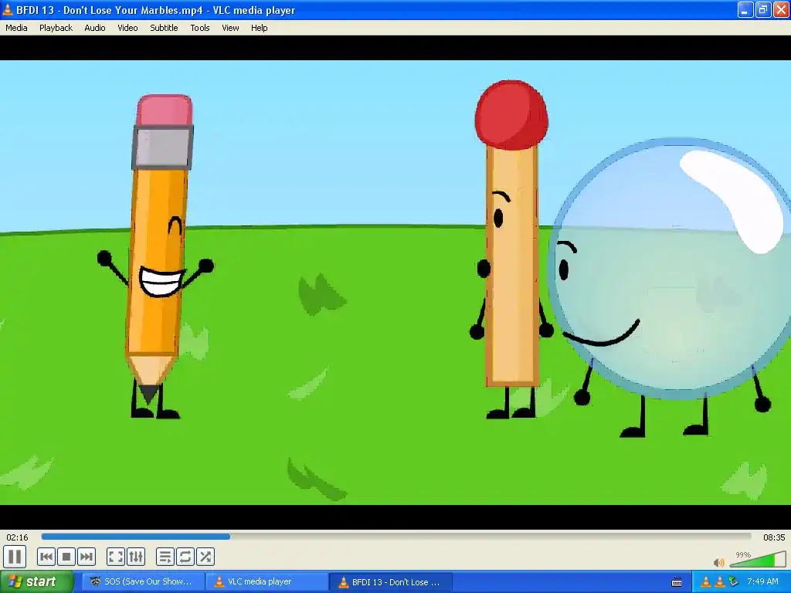Show the playlist view
This screenshot has width=791, height=593.
[165, 557]
